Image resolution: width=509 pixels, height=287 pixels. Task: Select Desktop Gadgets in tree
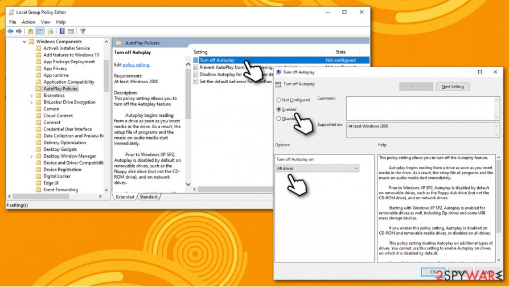point(60,149)
